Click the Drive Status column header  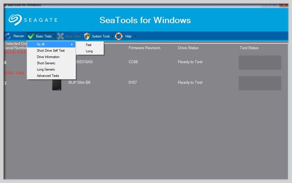click(x=188, y=48)
